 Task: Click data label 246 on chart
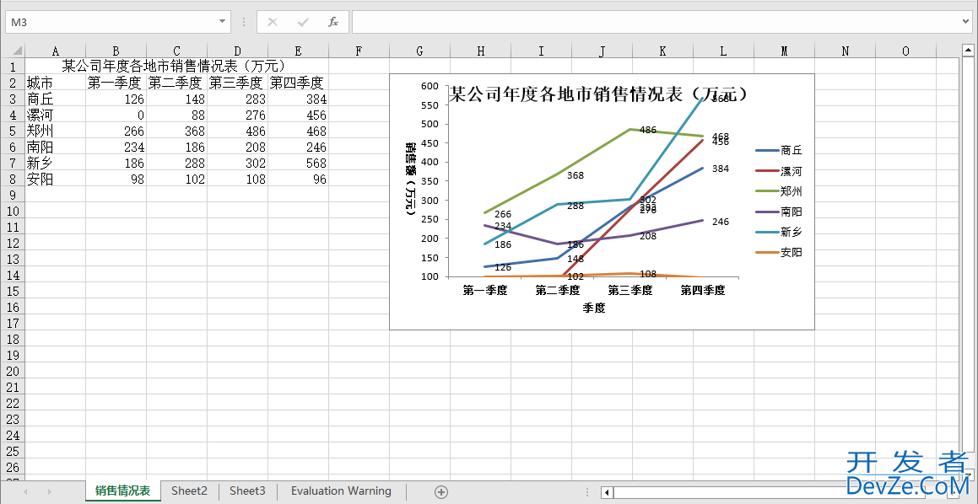(x=721, y=221)
